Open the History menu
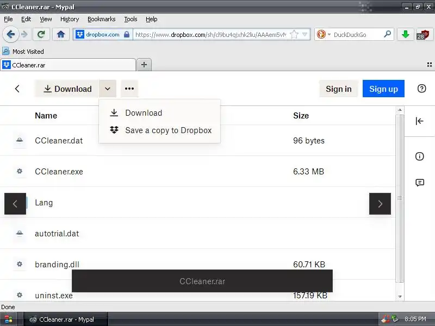This screenshot has height=326, width=435. tap(70, 19)
